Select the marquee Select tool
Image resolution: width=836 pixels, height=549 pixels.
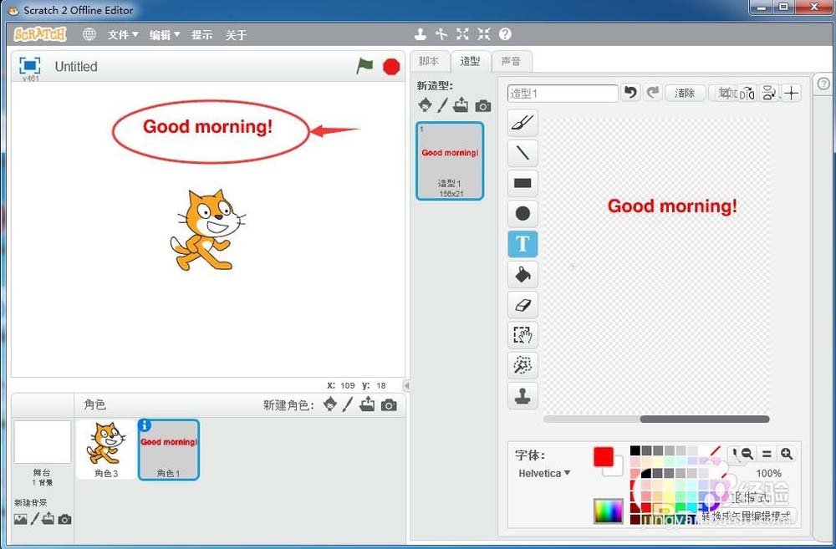click(522, 335)
